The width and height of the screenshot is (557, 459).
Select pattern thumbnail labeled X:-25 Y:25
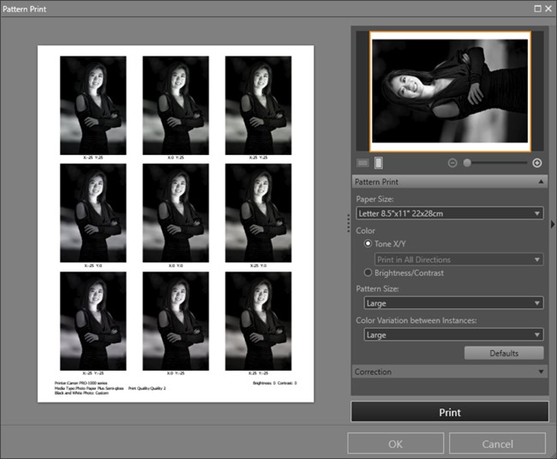pos(93,105)
